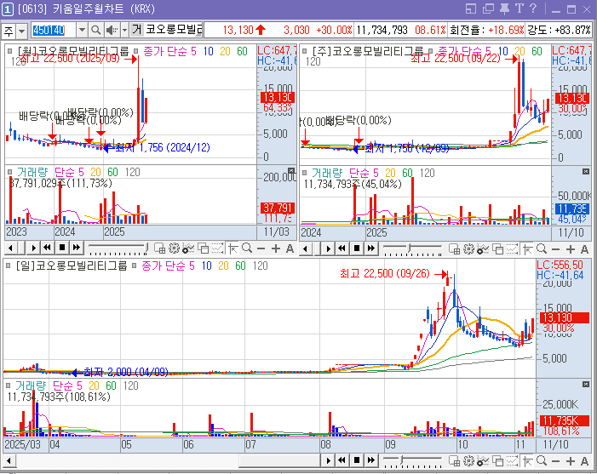Toggle the 거래량 box on the daily volume panel
The height and width of the screenshot is (474, 597).
[x=9, y=385]
